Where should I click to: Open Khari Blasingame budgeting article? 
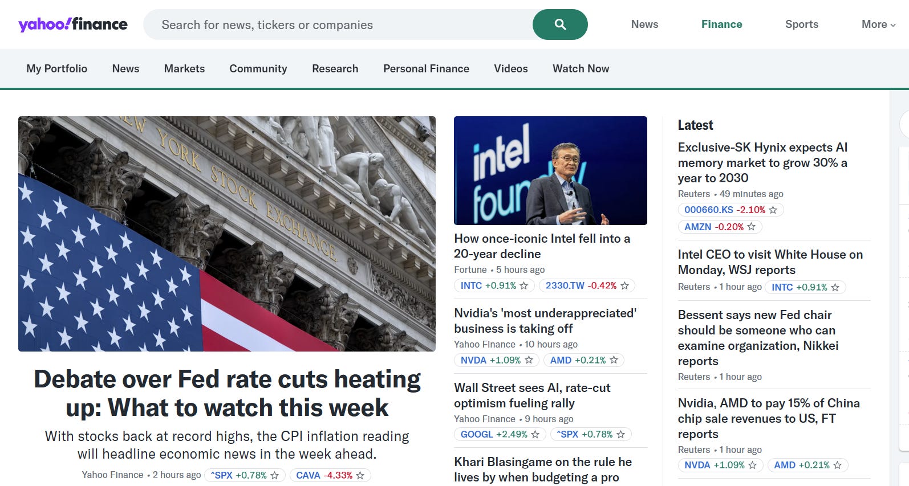[x=543, y=469]
